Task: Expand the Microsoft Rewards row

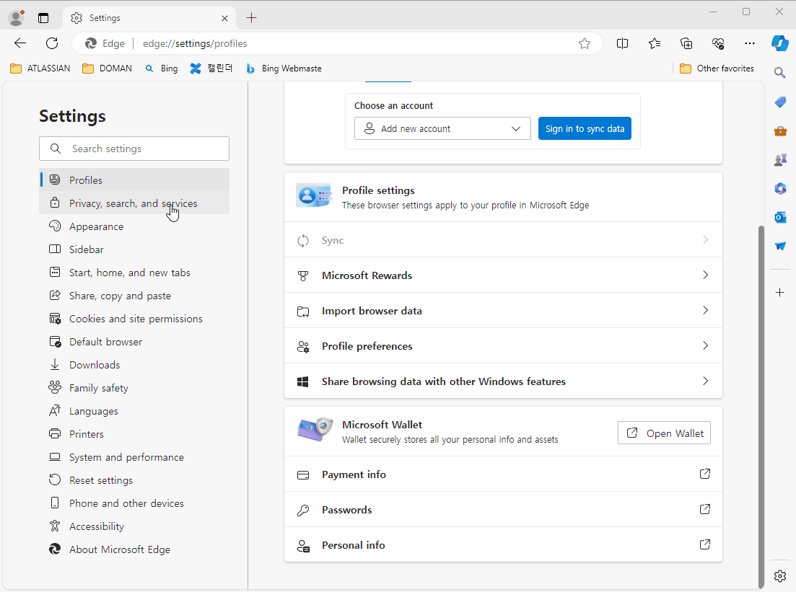Action: [503, 275]
